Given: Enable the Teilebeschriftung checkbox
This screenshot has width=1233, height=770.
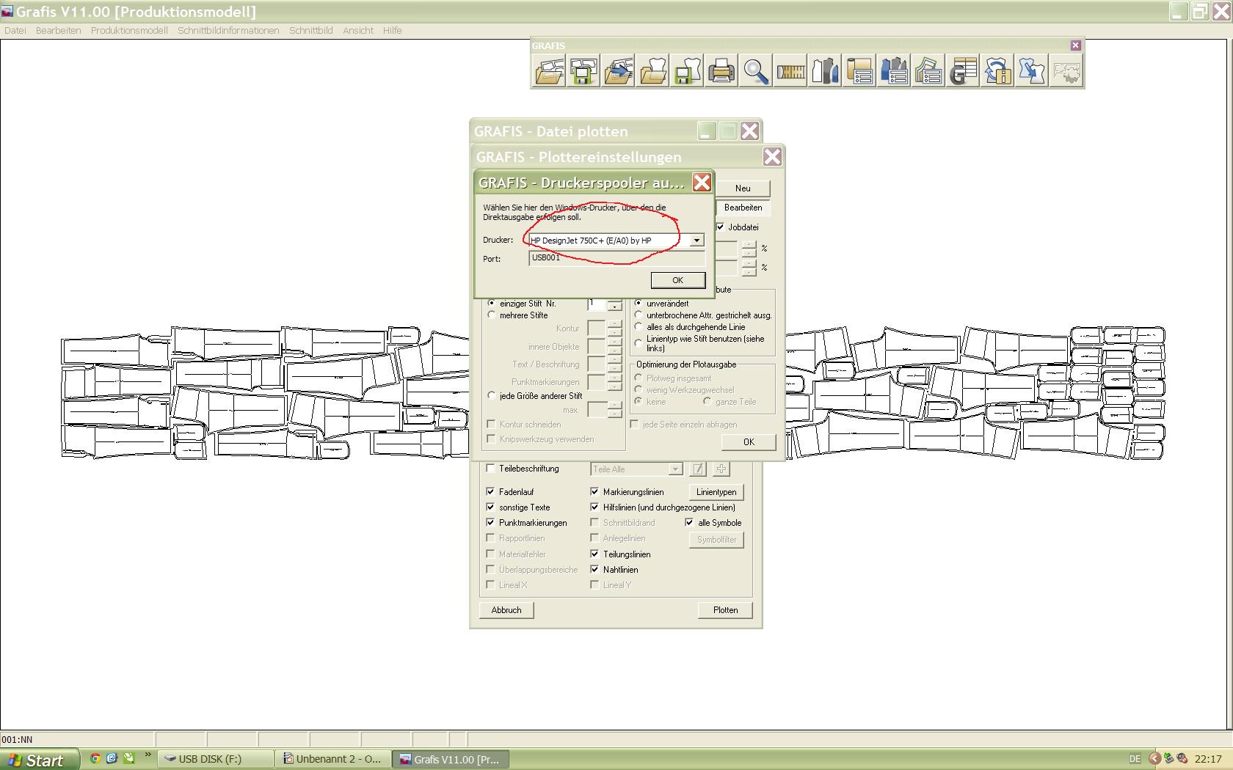Looking at the screenshot, I should (x=491, y=469).
